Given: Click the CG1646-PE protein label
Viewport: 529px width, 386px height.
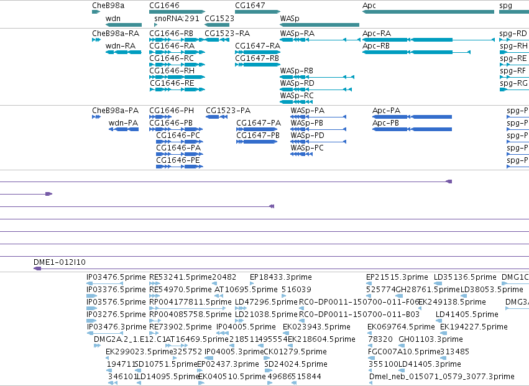Looking at the screenshot, I should click(x=178, y=160).
